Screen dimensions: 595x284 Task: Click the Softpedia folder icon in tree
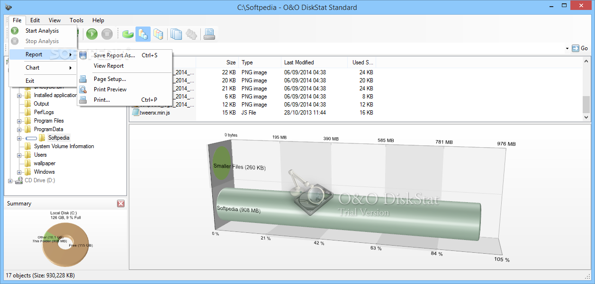42,138
